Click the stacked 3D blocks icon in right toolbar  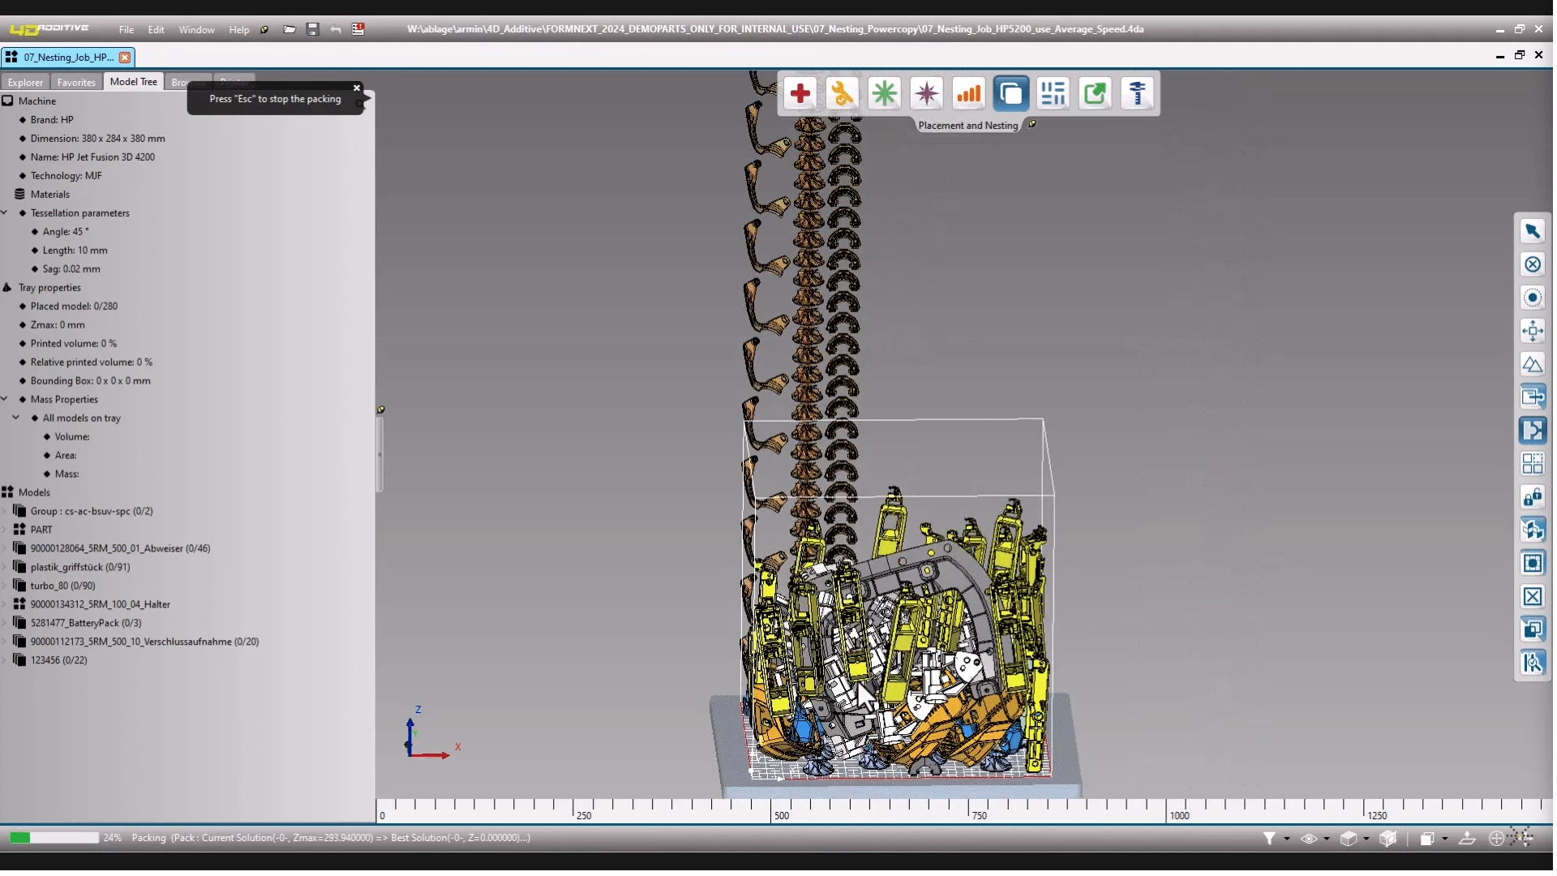(1532, 530)
